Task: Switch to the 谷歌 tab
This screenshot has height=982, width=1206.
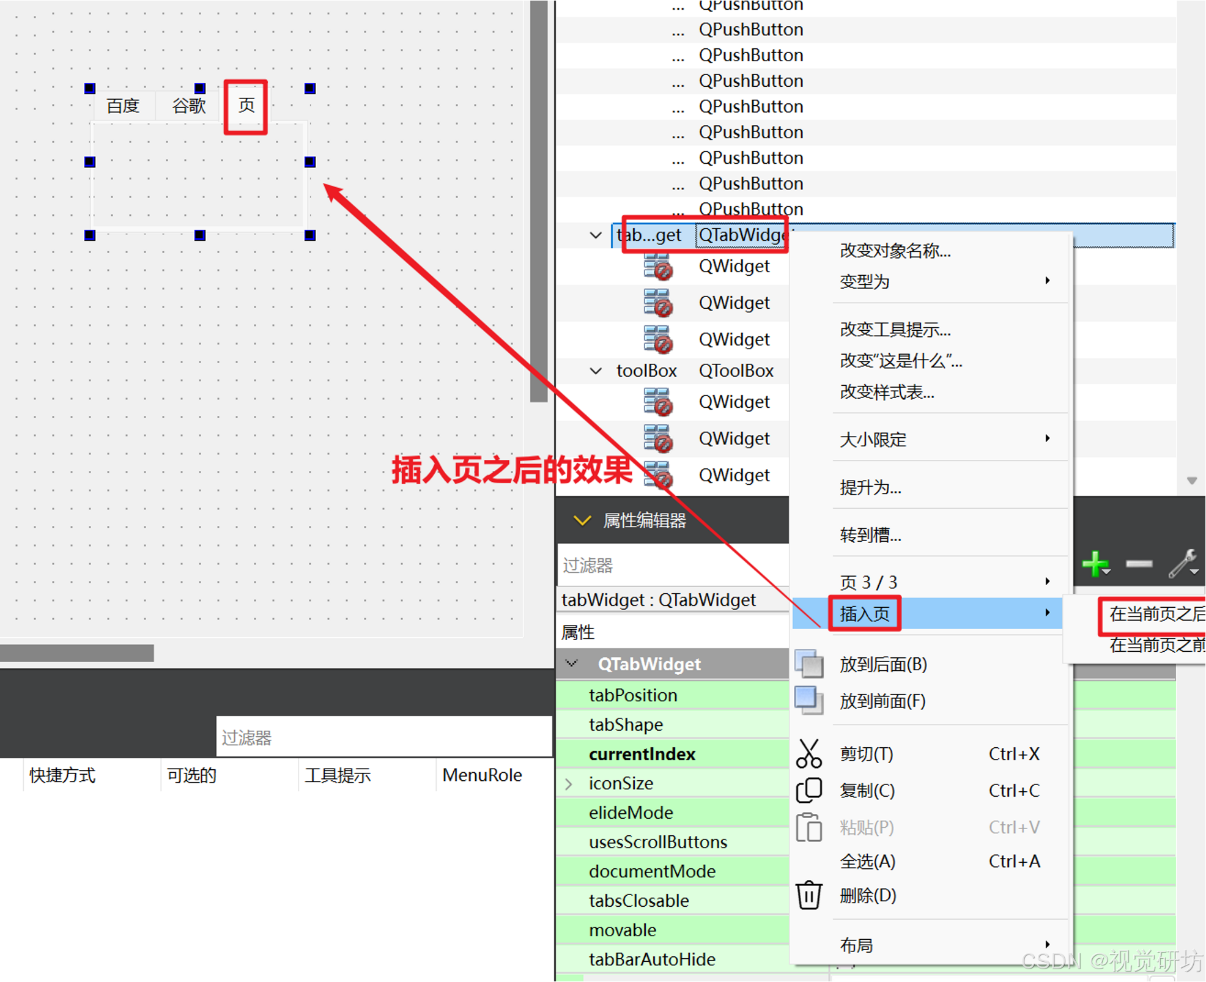Action: (x=188, y=106)
